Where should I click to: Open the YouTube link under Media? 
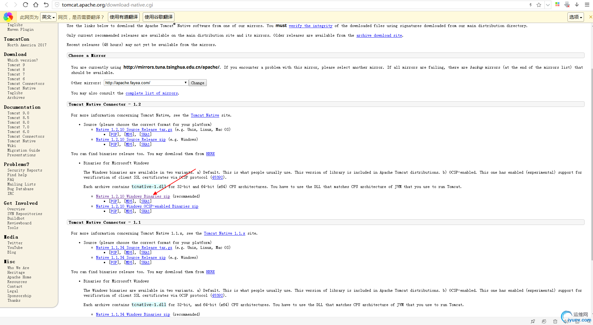click(x=15, y=248)
